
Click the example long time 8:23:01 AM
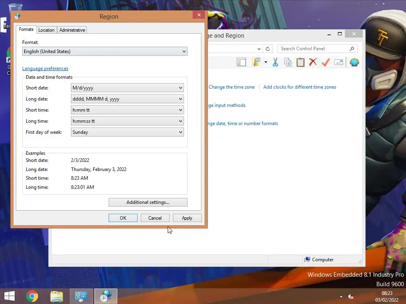pos(82,187)
